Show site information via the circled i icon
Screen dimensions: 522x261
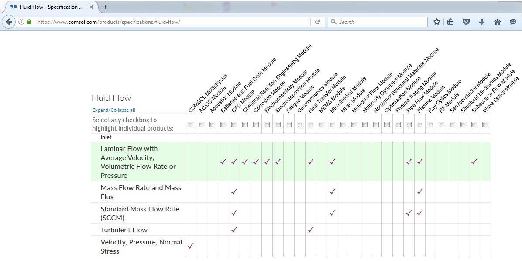click(x=21, y=22)
